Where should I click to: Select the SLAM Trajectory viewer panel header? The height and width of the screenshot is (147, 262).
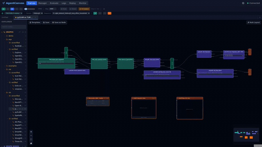pos(144,98)
